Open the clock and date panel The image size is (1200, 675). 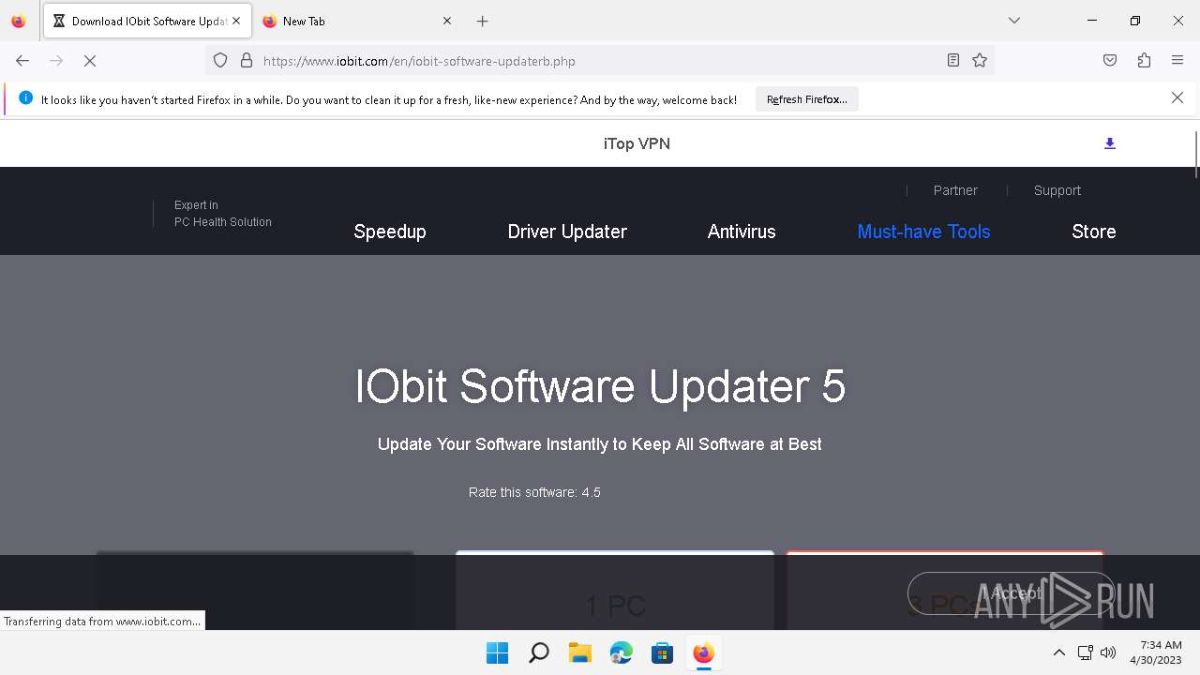1157,652
